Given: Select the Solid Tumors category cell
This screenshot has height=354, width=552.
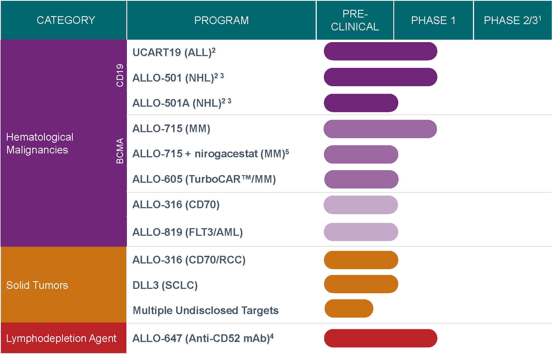Looking at the screenshot, I should tap(37, 285).
